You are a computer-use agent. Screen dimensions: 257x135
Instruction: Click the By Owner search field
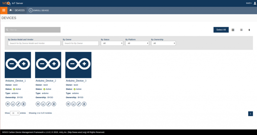(81, 43)
